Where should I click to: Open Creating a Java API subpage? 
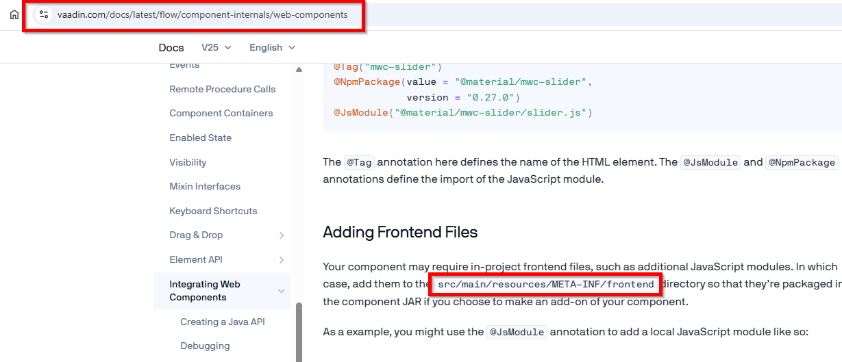click(222, 322)
